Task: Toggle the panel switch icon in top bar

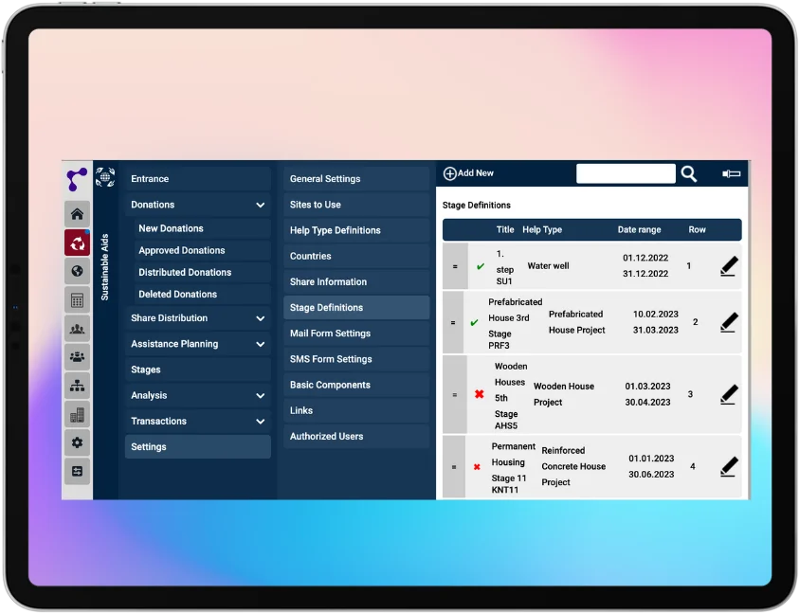Action: 731,173
